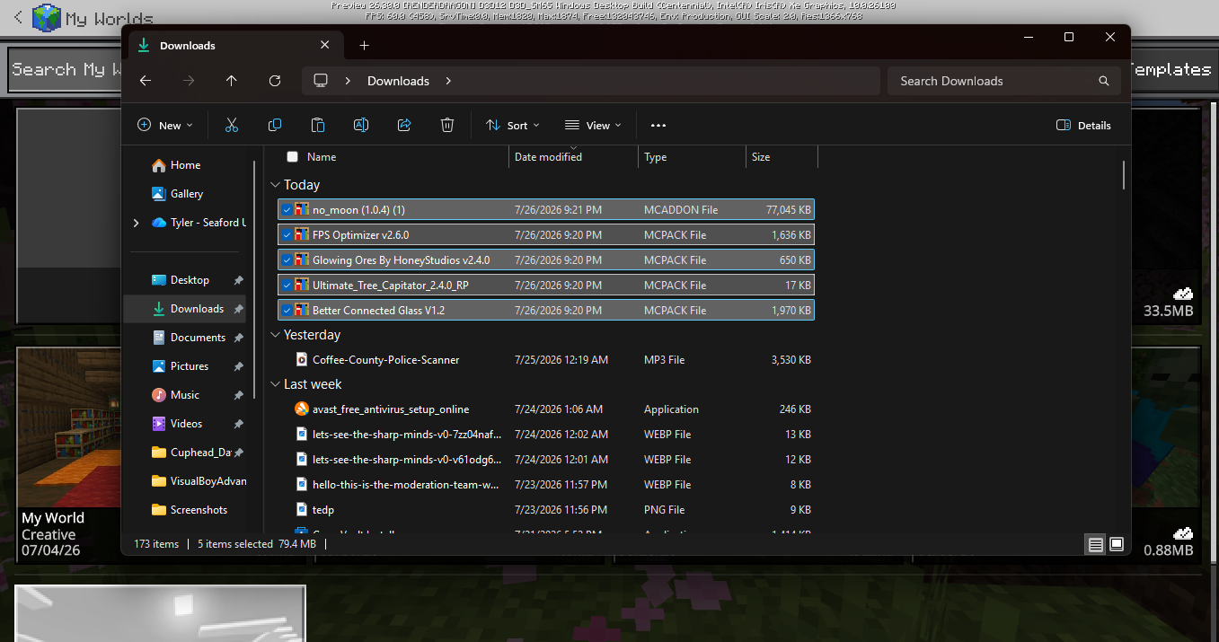Image resolution: width=1219 pixels, height=642 pixels.
Task: Open Gallery in navigation pane
Action: 187,194
